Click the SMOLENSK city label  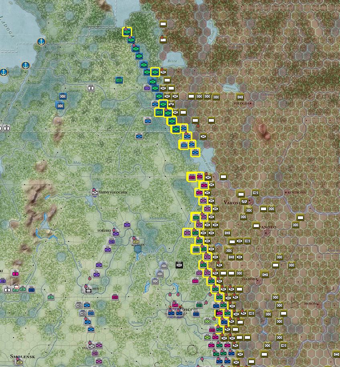(x=22, y=357)
